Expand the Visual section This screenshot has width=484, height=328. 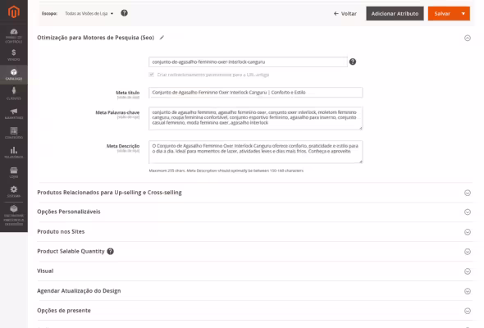pos(468,271)
